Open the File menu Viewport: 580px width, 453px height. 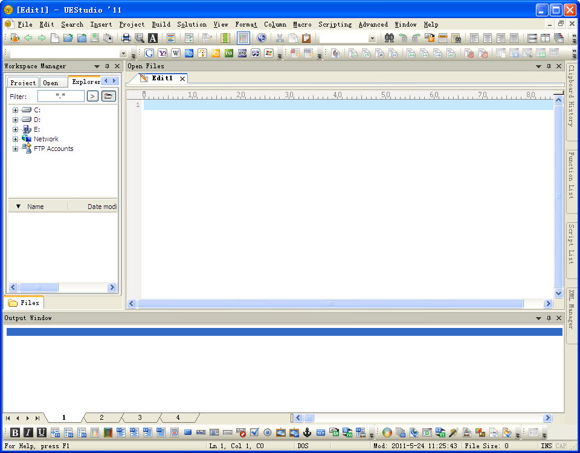(25, 24)
